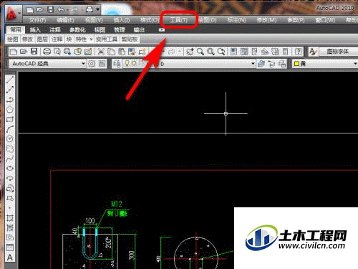
Task: Click Save in the quick access toolbar
Action: [x=50, y=10]
